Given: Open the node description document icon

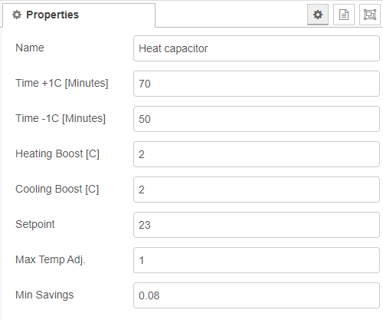Looking at the screenshot, I should (x=344, y=15).
